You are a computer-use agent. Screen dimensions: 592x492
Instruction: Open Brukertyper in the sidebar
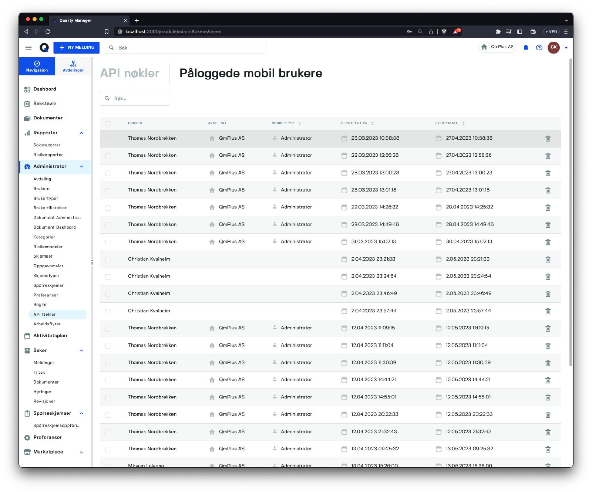[46, 199]
